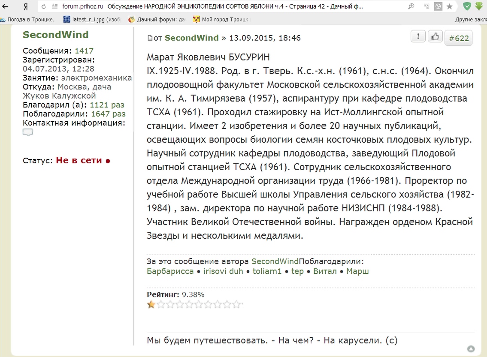Click the zoom magnifier icon in address bar
487x357 pixels.
411,6
